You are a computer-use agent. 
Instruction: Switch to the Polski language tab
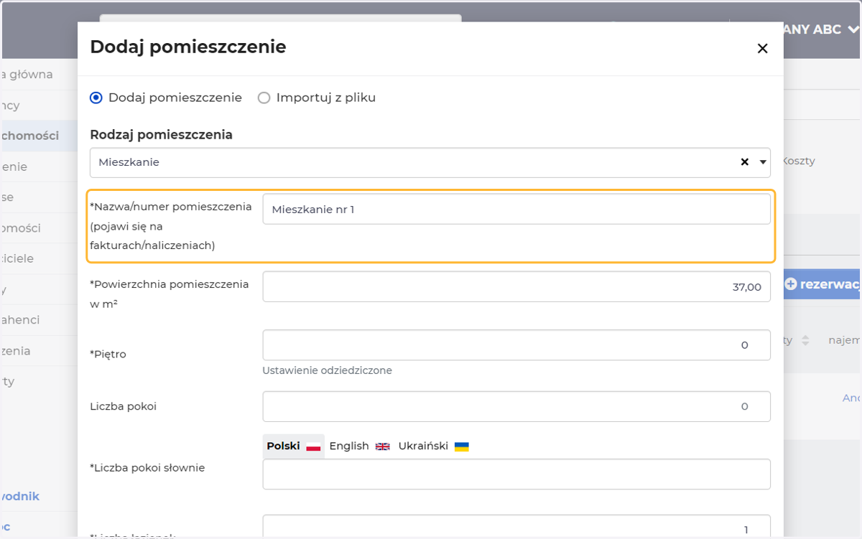click(x=293, y=446)
